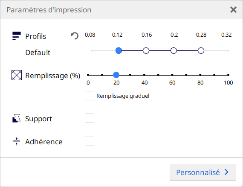Click the Remplissage infill pattern icon
This screenshot has height=187, width=243.
(17, 75)
